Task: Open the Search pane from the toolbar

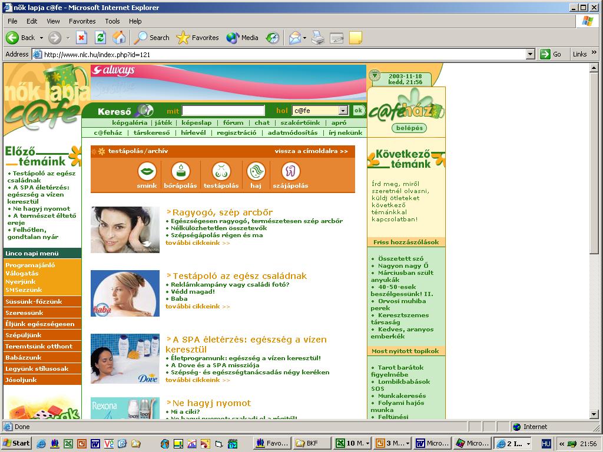Action: click(152, 38)
